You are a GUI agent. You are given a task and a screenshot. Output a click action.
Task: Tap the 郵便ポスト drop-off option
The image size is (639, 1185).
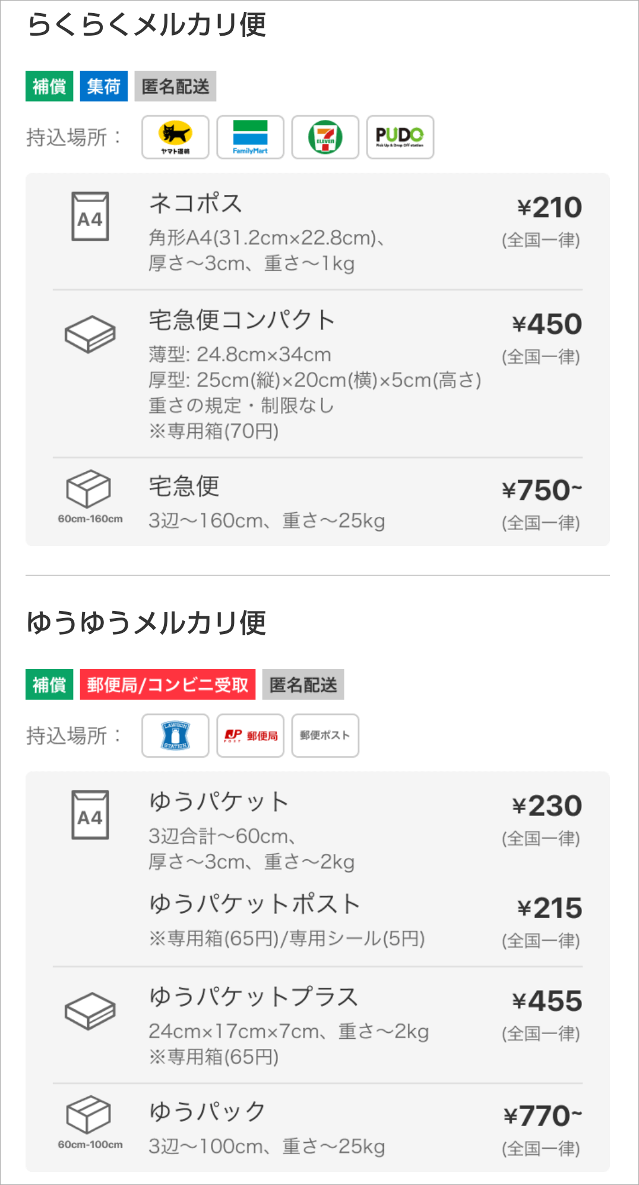tap(325, 736)
